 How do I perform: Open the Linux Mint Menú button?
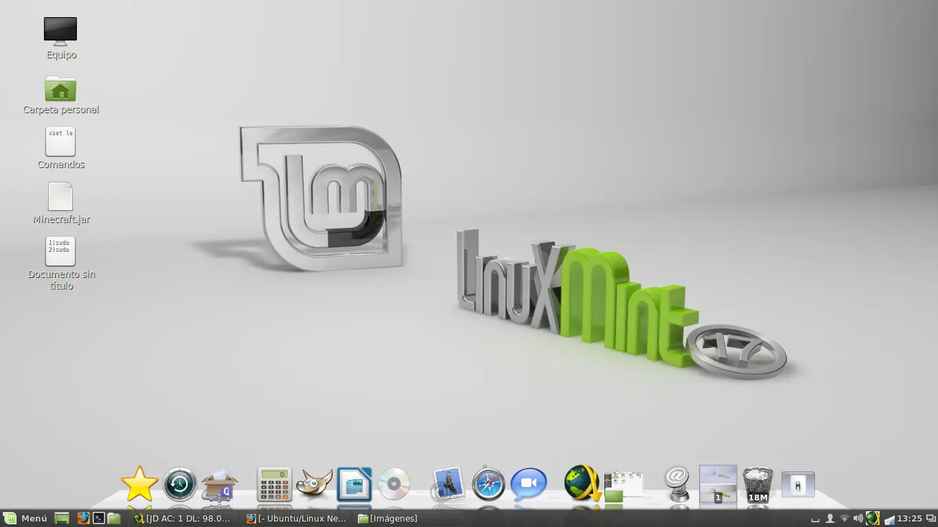[x=25, y=519]
